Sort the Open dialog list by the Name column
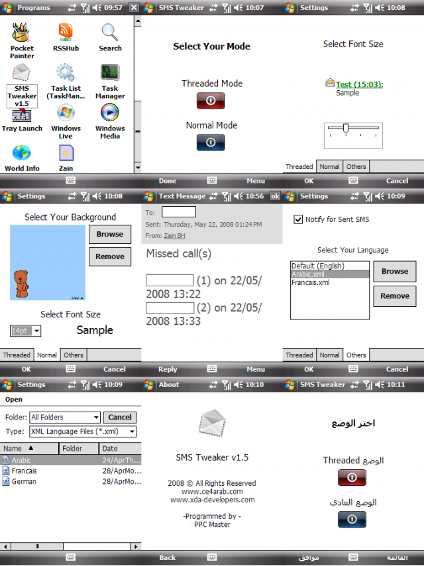 pyautogui.click(x=29, y=448)
